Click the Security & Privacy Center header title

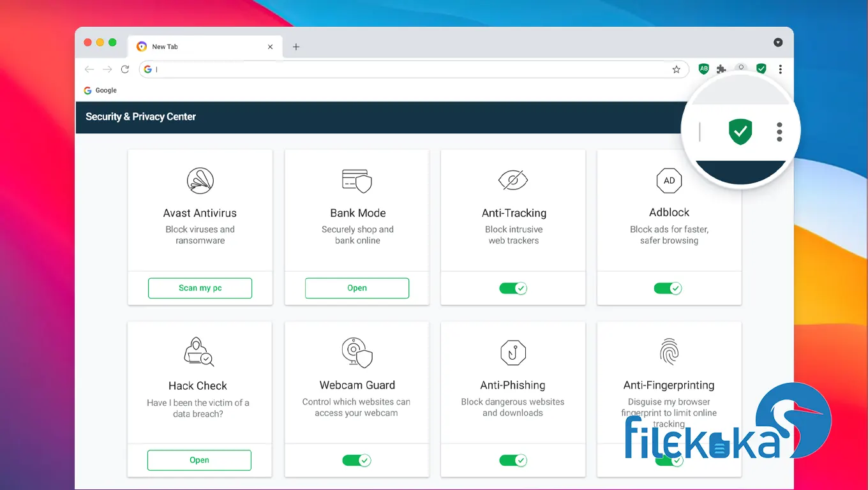[140, 117]
